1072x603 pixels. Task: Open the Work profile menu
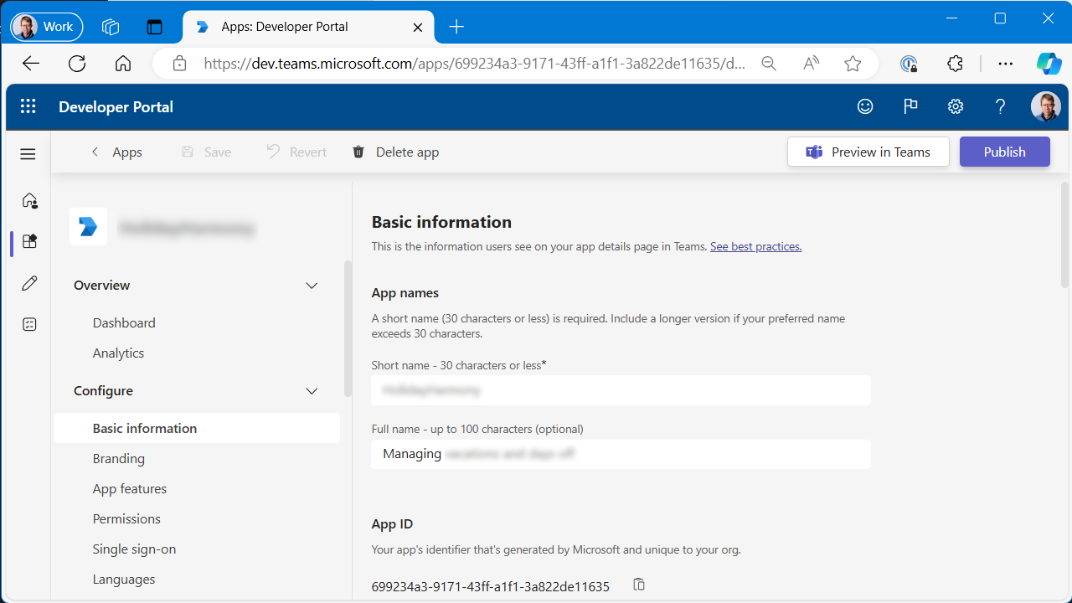47,27
